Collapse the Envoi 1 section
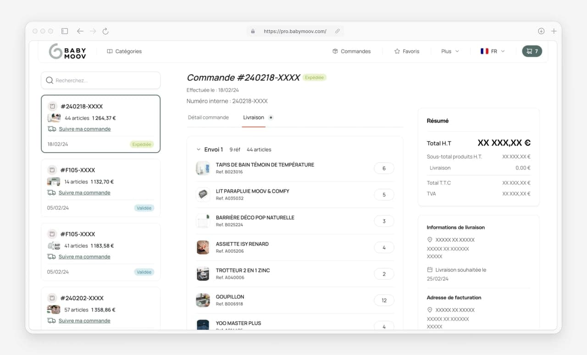Screen dimensions: 587x355 coord(199,150)
